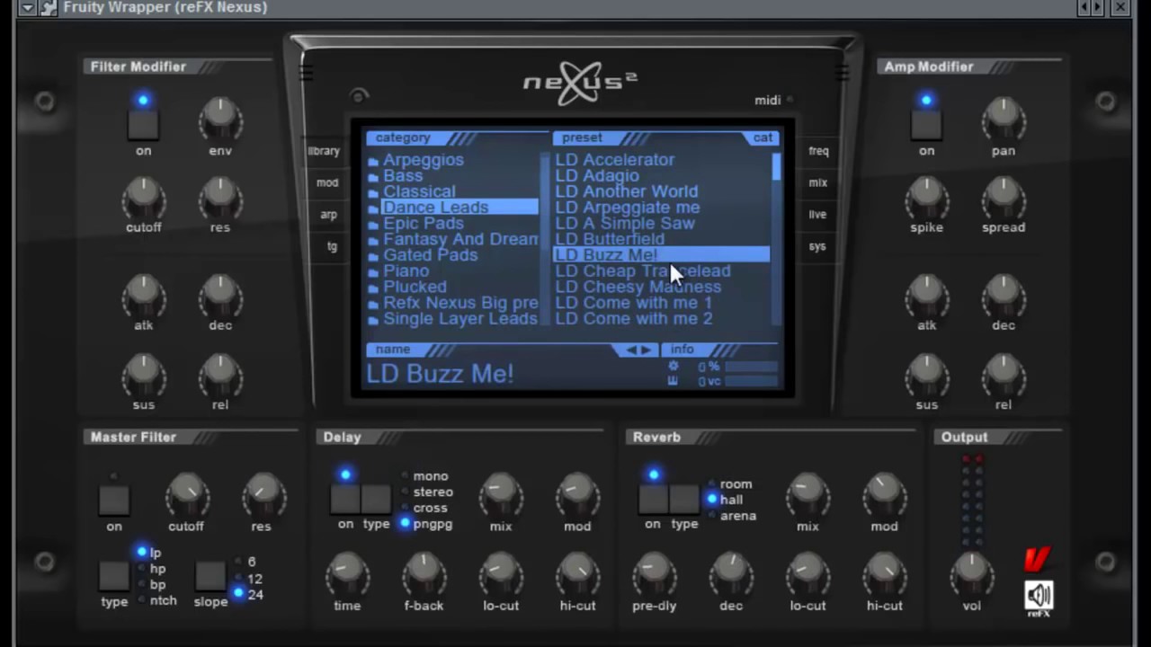The width and height of the screenshot is (1151, 647).
Task: Click the Delay time knob
Action: pyautogui.click(x=347, y=573)
